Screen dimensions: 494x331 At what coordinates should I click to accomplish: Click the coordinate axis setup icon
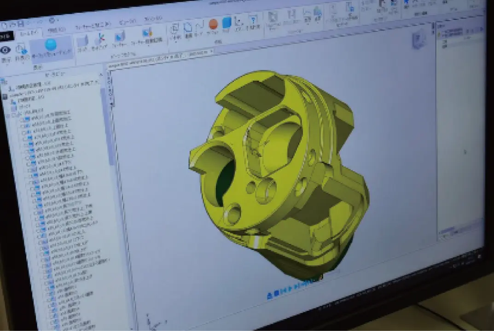100,40
